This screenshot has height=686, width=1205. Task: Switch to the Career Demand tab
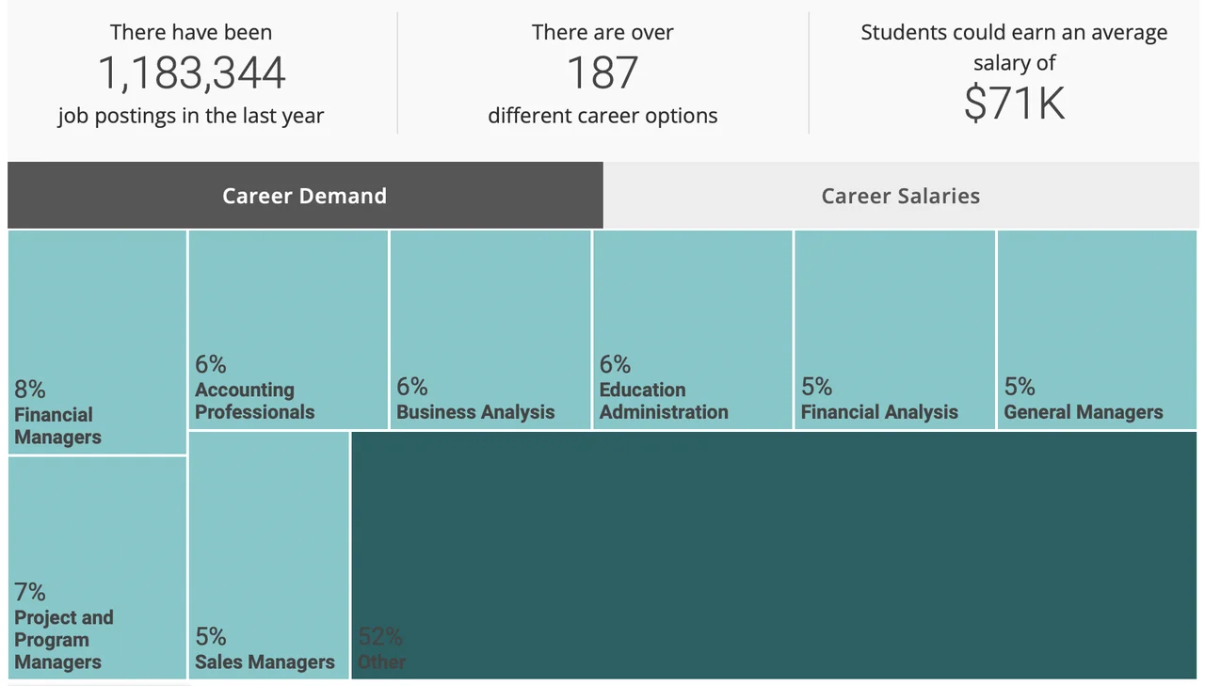305,196
